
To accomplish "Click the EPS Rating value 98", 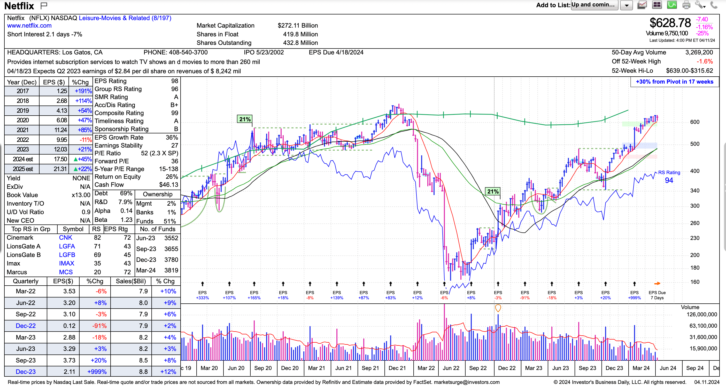I will (175, 81).
